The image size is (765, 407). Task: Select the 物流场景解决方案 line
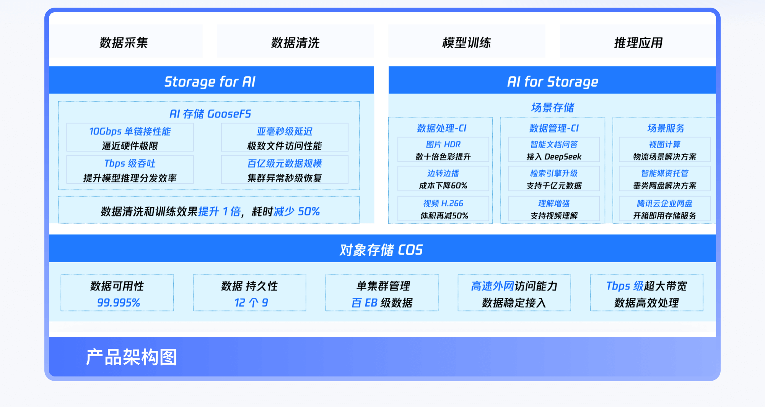[664, 157]
